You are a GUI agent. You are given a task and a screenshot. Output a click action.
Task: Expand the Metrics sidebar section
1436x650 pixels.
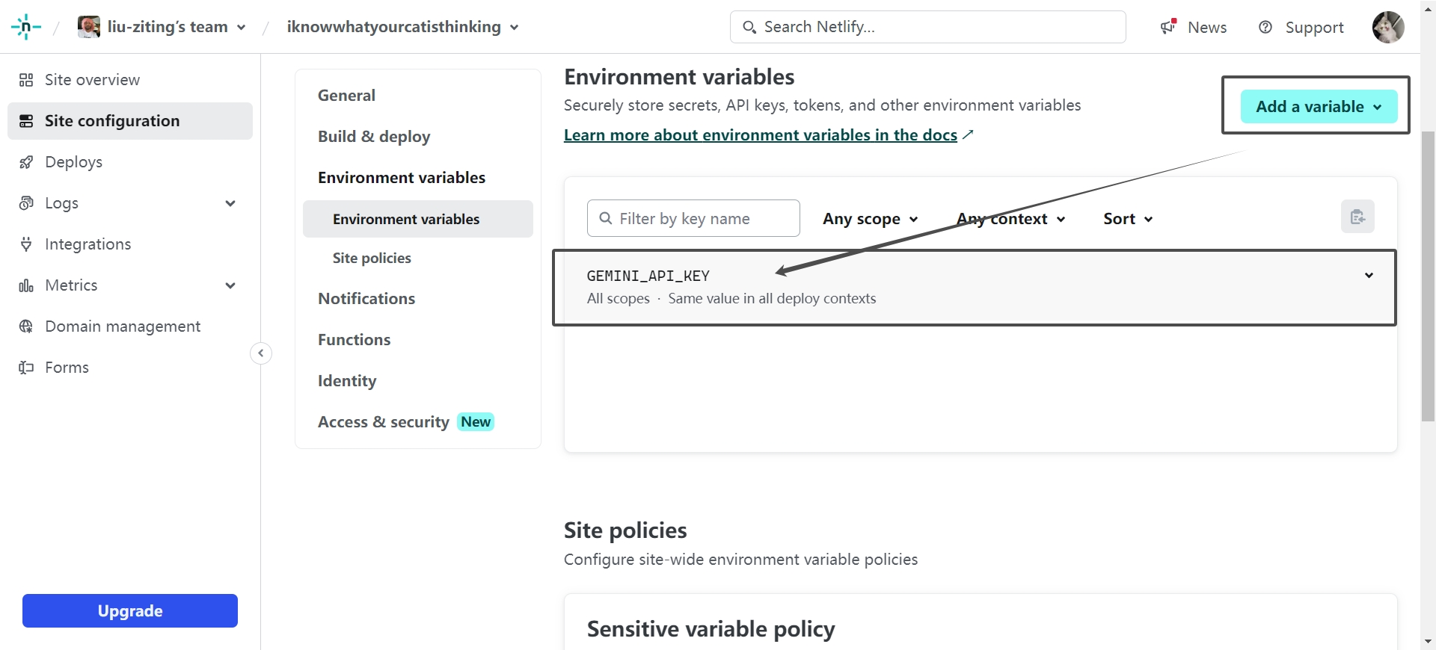coord(230,285)
